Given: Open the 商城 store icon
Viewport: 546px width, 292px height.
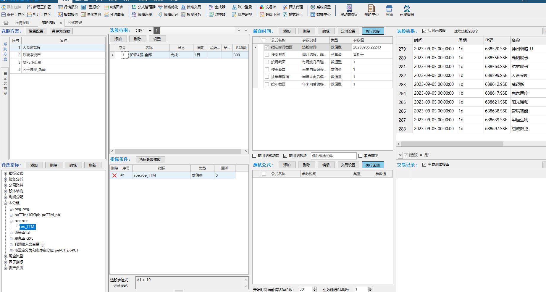Looking at the screenshot, I should coord(389,8).
